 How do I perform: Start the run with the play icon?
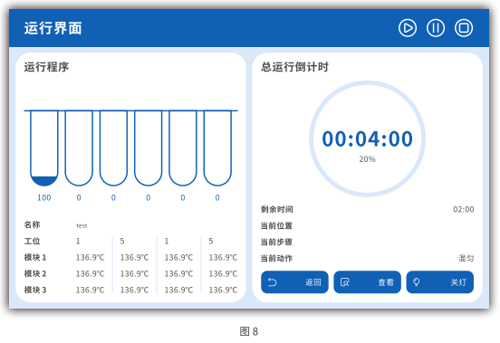point(408,28)
